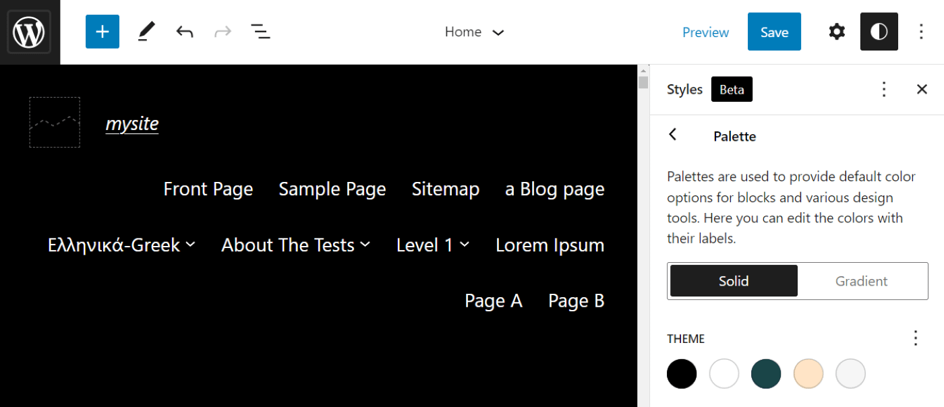Open Styles panel more actions menu
The width and height of the screenshot is (944, 407).
884,89
